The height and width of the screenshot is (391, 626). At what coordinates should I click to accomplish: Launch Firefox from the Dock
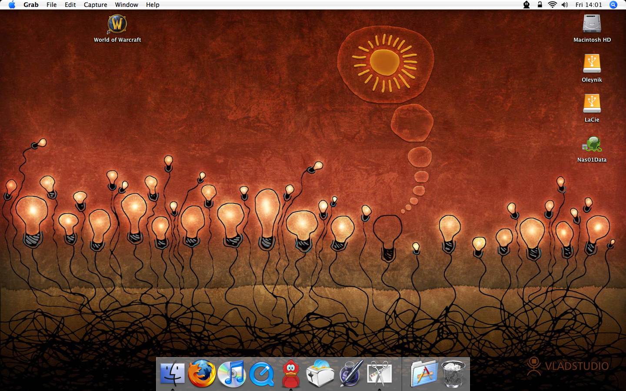202,373
